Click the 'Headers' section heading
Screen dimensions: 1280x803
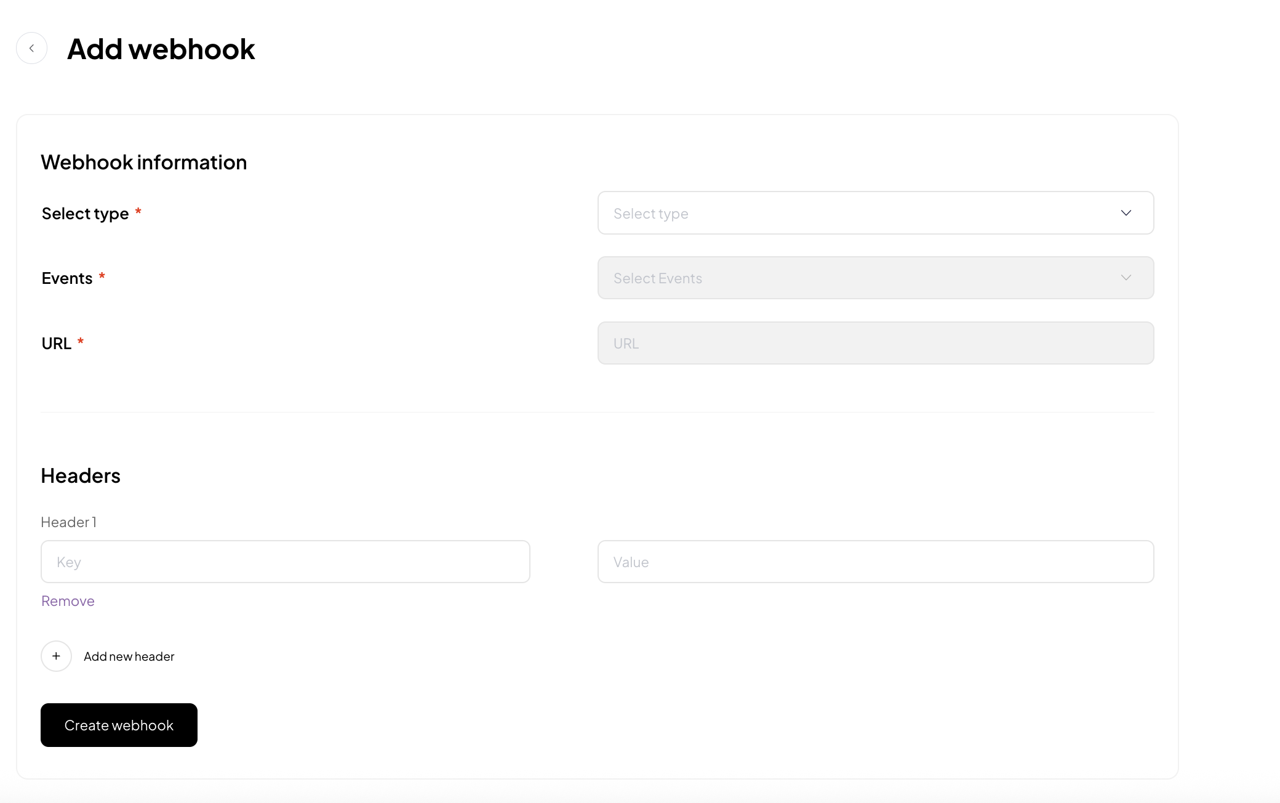(x=81, y=476)
